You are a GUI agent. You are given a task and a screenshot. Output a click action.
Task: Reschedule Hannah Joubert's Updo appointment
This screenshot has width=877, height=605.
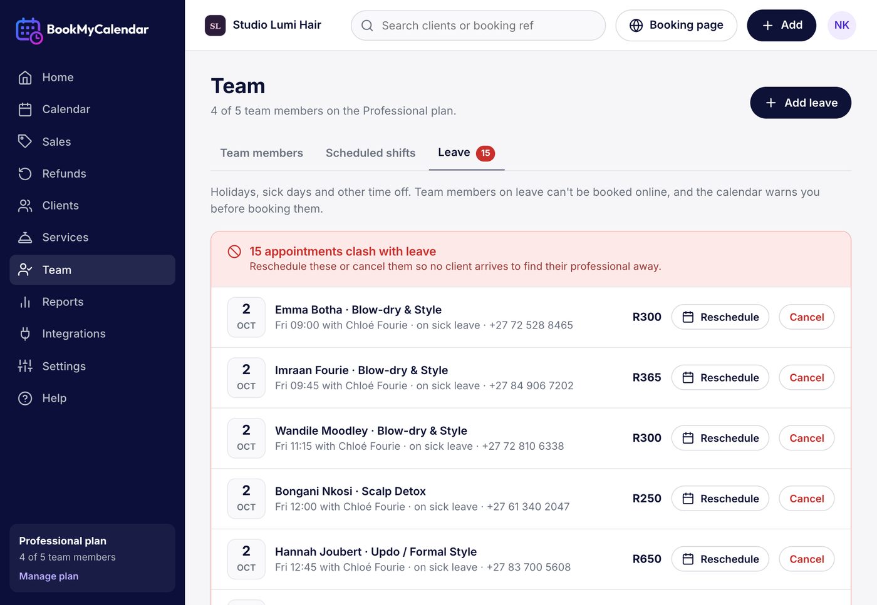(720, 559)
